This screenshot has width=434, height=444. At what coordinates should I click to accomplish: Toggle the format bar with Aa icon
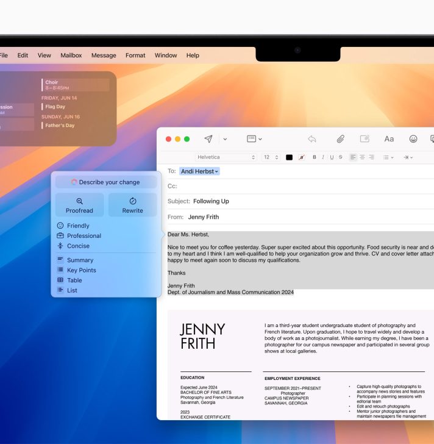click(x=389, y=139)
